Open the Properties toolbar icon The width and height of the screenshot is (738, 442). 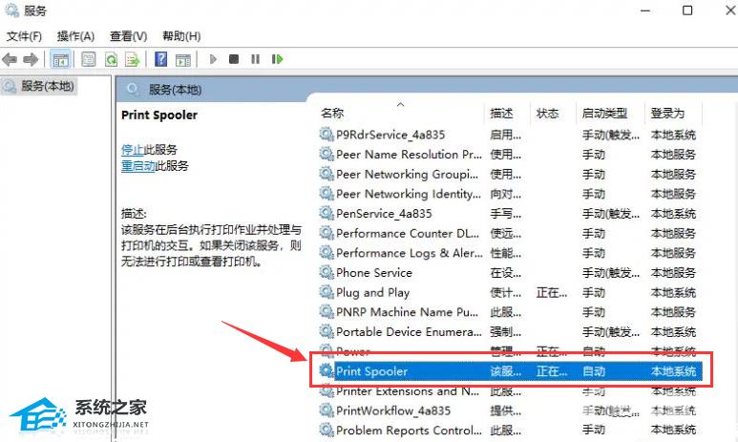(89, 59)
